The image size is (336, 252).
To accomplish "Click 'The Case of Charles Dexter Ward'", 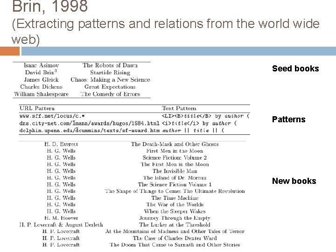I will point(175,238).
